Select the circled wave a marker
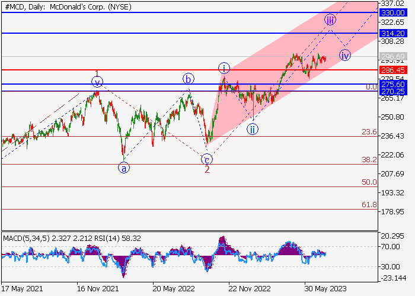415x296 pixels. pos(124,168)
